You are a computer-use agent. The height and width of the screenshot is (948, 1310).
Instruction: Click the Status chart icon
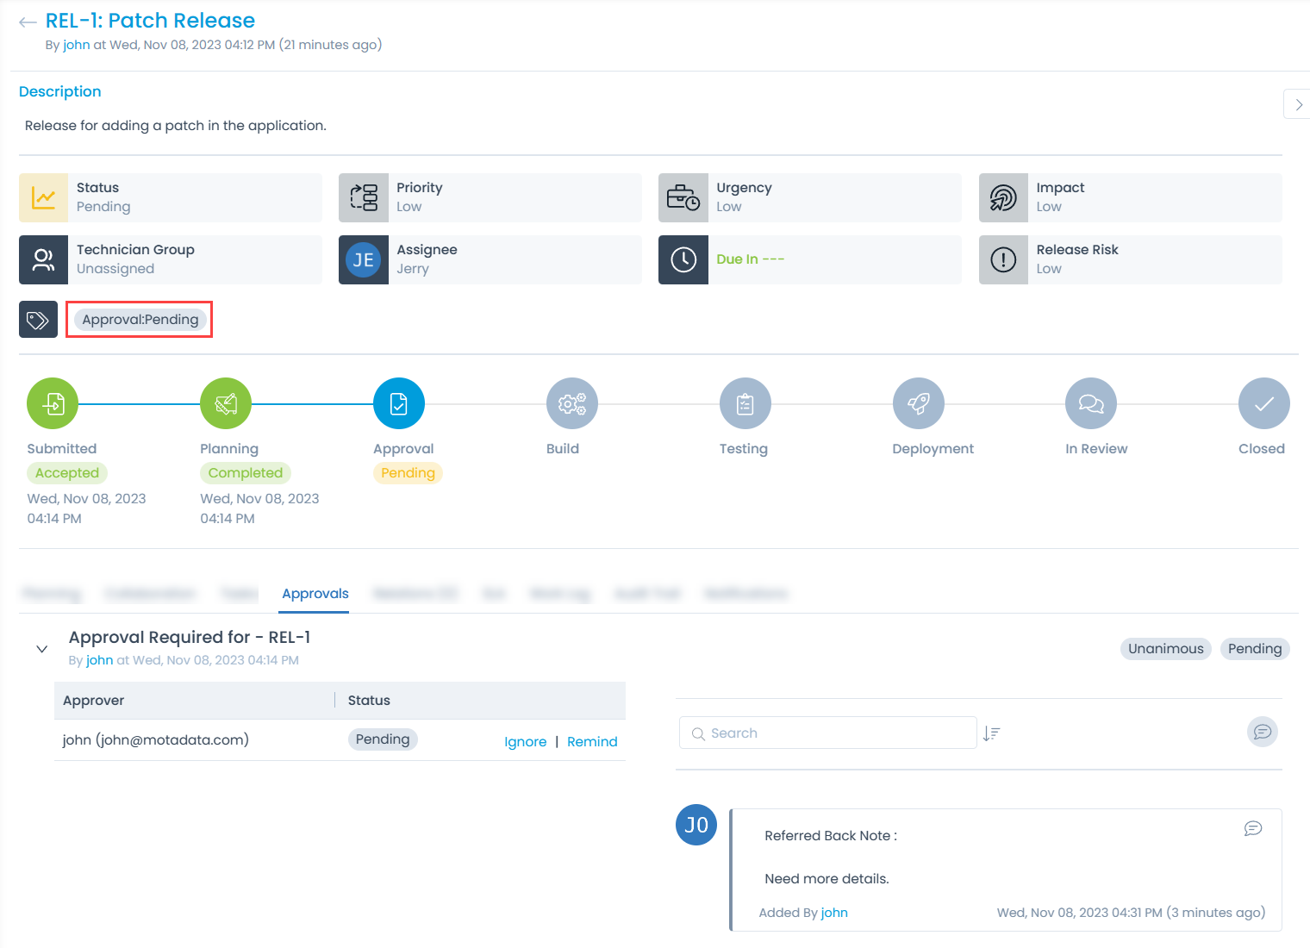[x=43, y=197]
